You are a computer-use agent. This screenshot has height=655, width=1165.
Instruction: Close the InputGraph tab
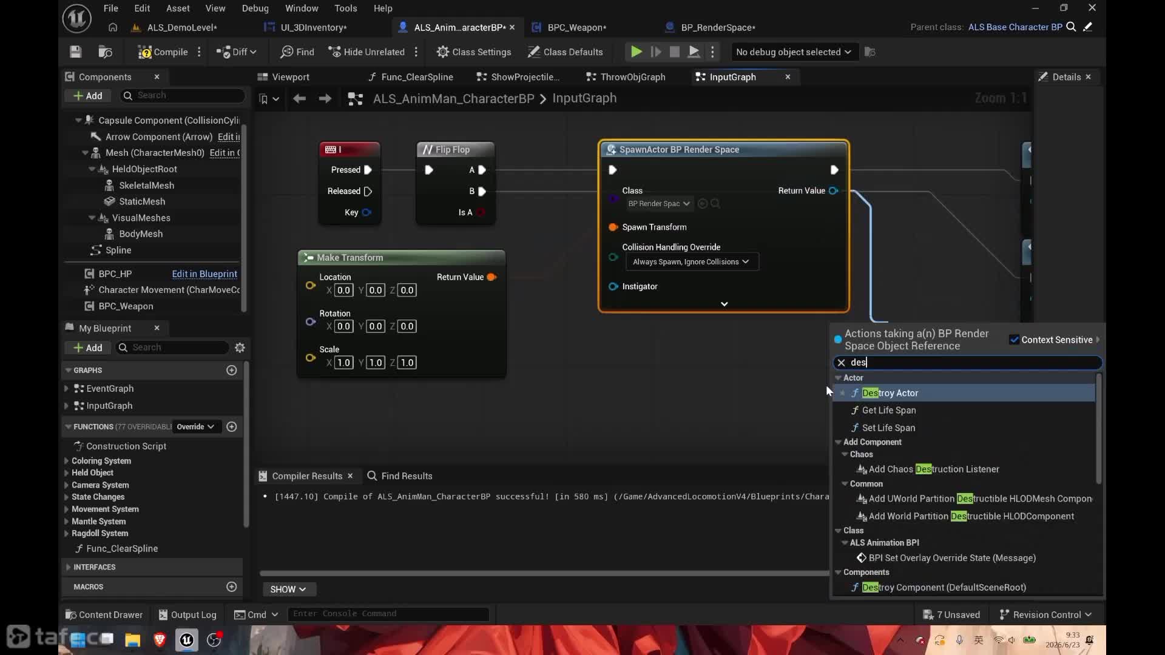788,77
